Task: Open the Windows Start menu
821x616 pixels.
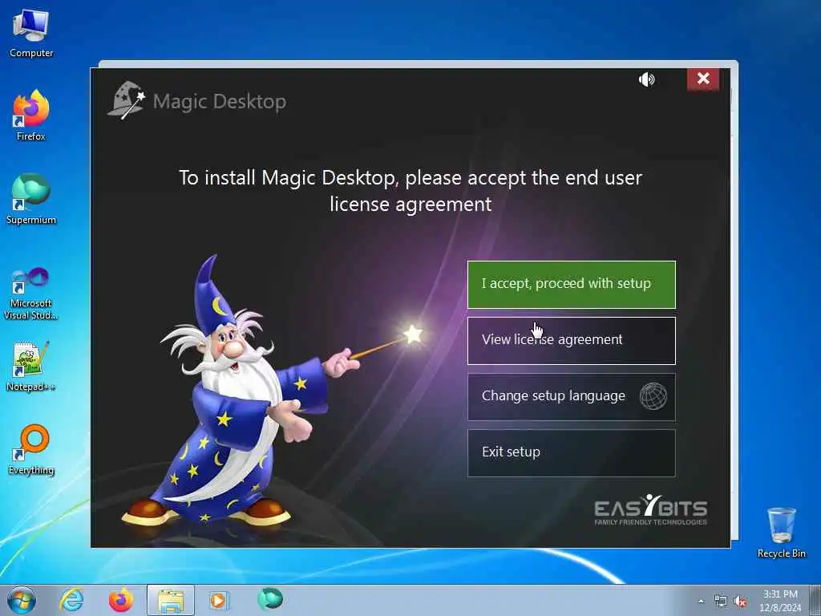Action: click(x=22, y=600)
